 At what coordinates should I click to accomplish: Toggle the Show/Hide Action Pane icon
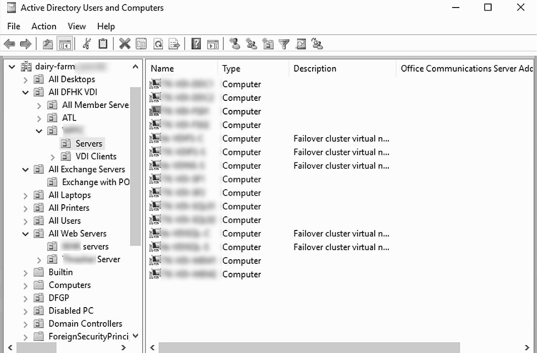pyautogui.click(x=213, y=44)
